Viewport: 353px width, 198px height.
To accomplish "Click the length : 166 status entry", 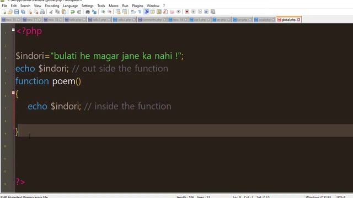I will pyautogui.click(x=185, y=197).
